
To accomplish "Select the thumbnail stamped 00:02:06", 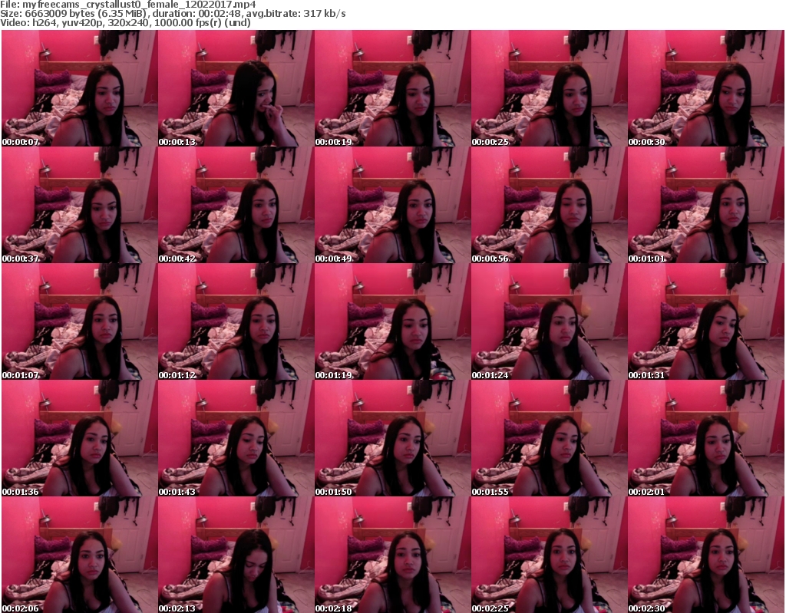I will [79, 555].
